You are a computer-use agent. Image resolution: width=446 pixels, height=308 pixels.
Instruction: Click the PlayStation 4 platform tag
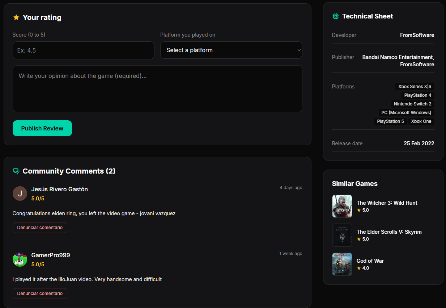click(418, 95)
